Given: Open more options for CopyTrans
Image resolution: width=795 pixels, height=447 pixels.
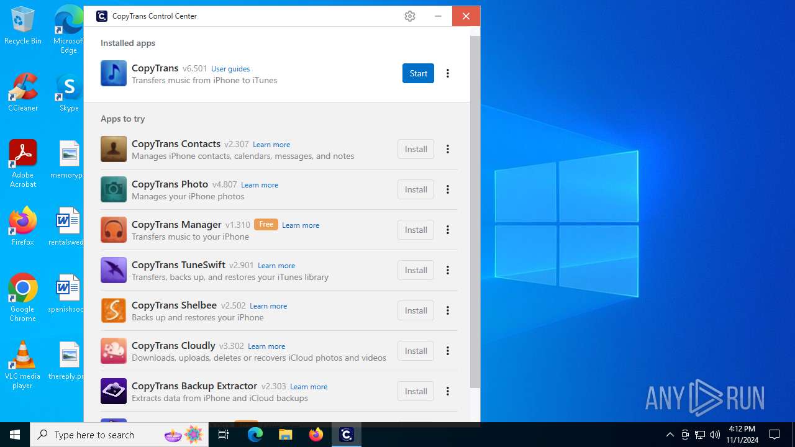Looking at the screenshot, I should point(448,73).
